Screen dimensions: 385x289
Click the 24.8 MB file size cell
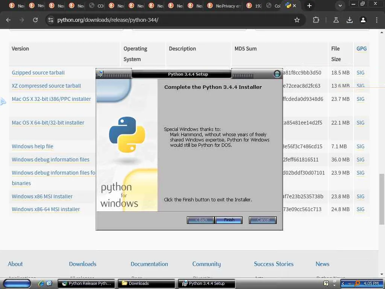340,209
